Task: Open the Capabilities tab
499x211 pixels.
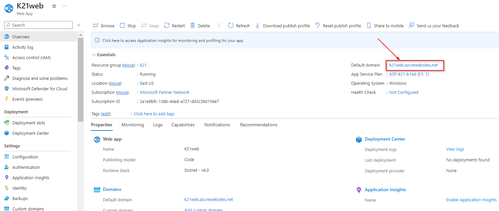Action: tap(183, 125)
